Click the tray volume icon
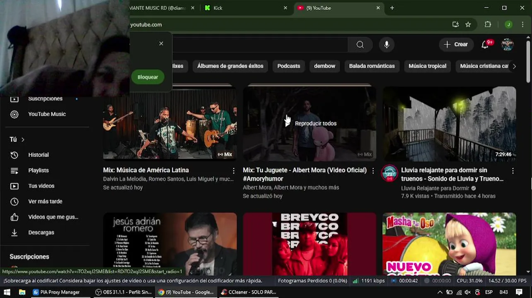The height and width of the screenshot is (298, 532). (x=468, y=292)
